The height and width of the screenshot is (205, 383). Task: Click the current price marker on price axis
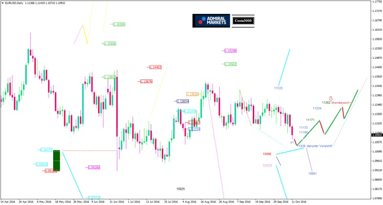coord(376,135)
